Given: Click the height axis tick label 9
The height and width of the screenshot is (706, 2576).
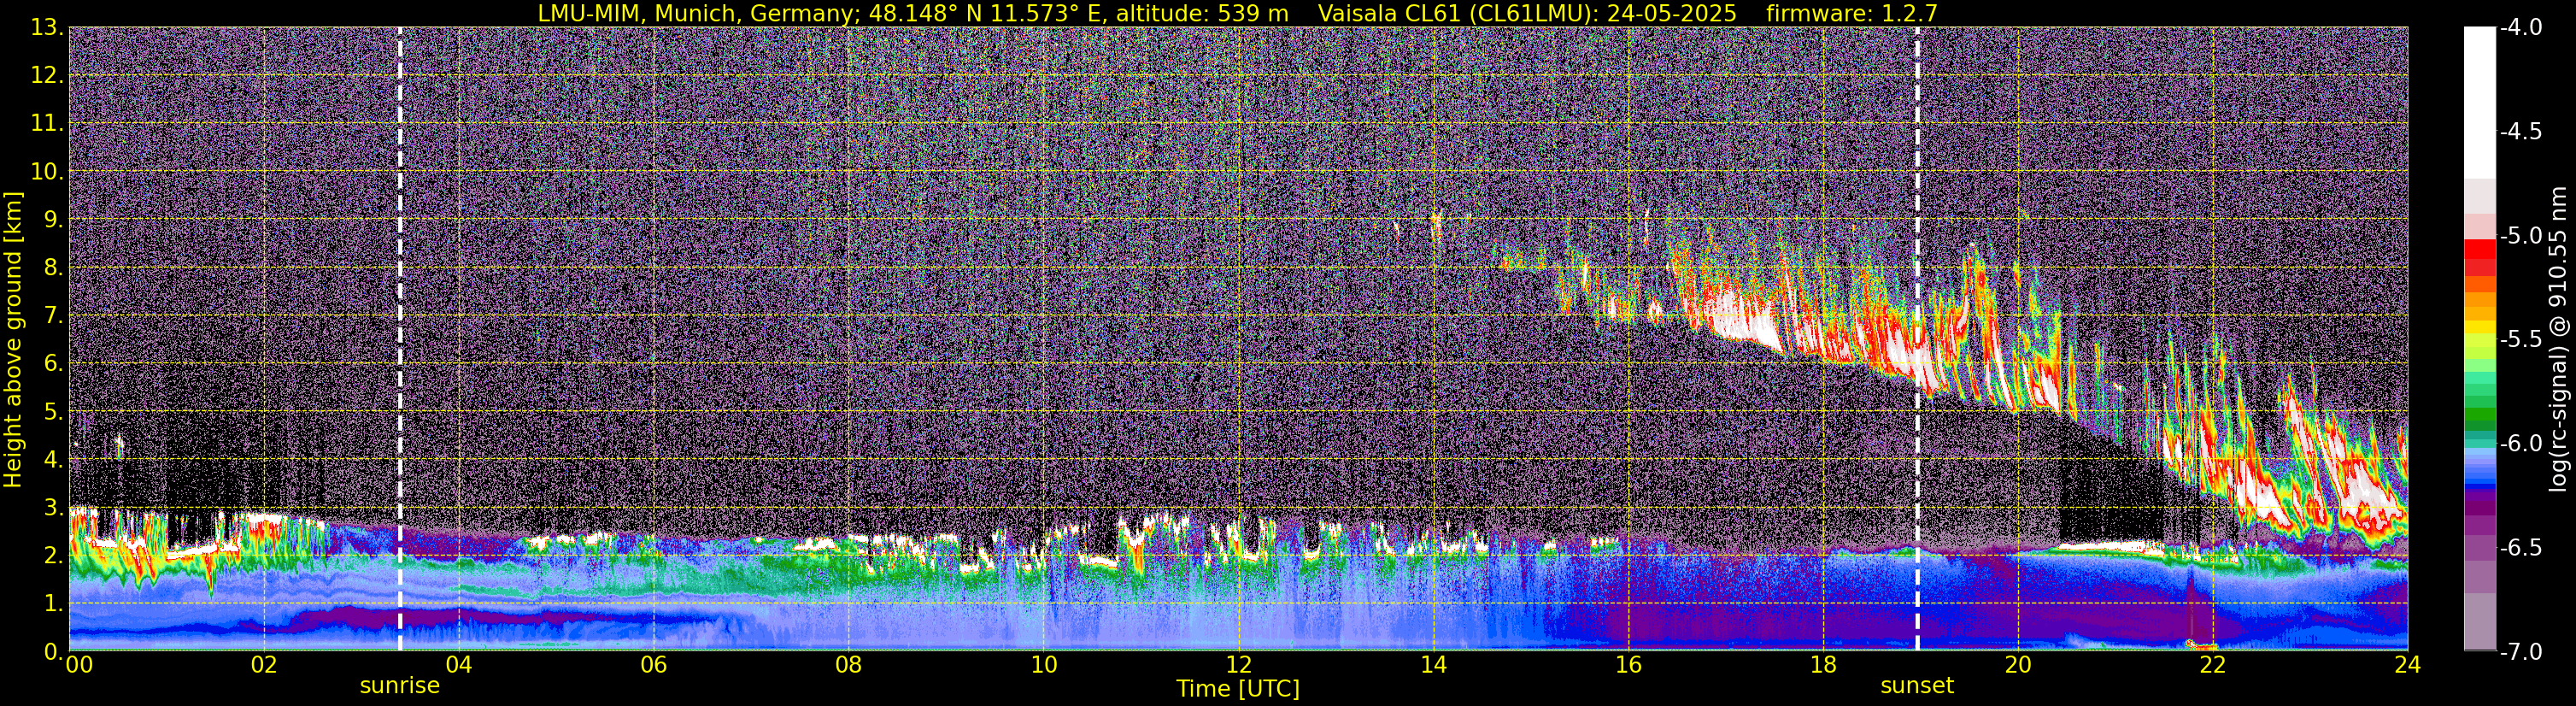Looking at the screenshot, I should tap(53, 220).
